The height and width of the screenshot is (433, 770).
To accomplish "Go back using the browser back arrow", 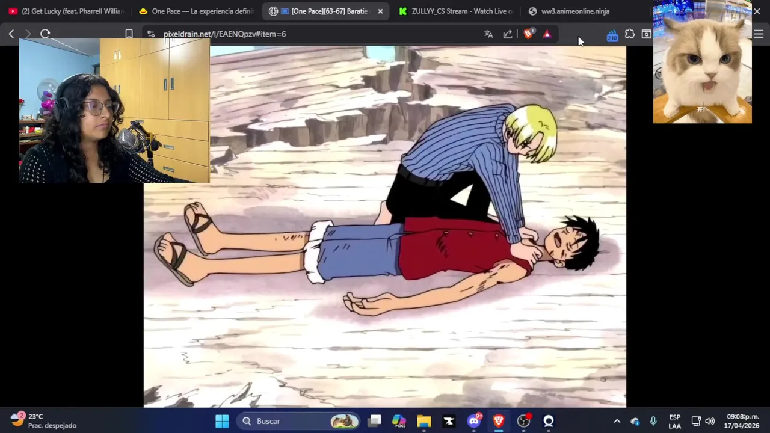I will pyautogui.click(x=11, y=34).
